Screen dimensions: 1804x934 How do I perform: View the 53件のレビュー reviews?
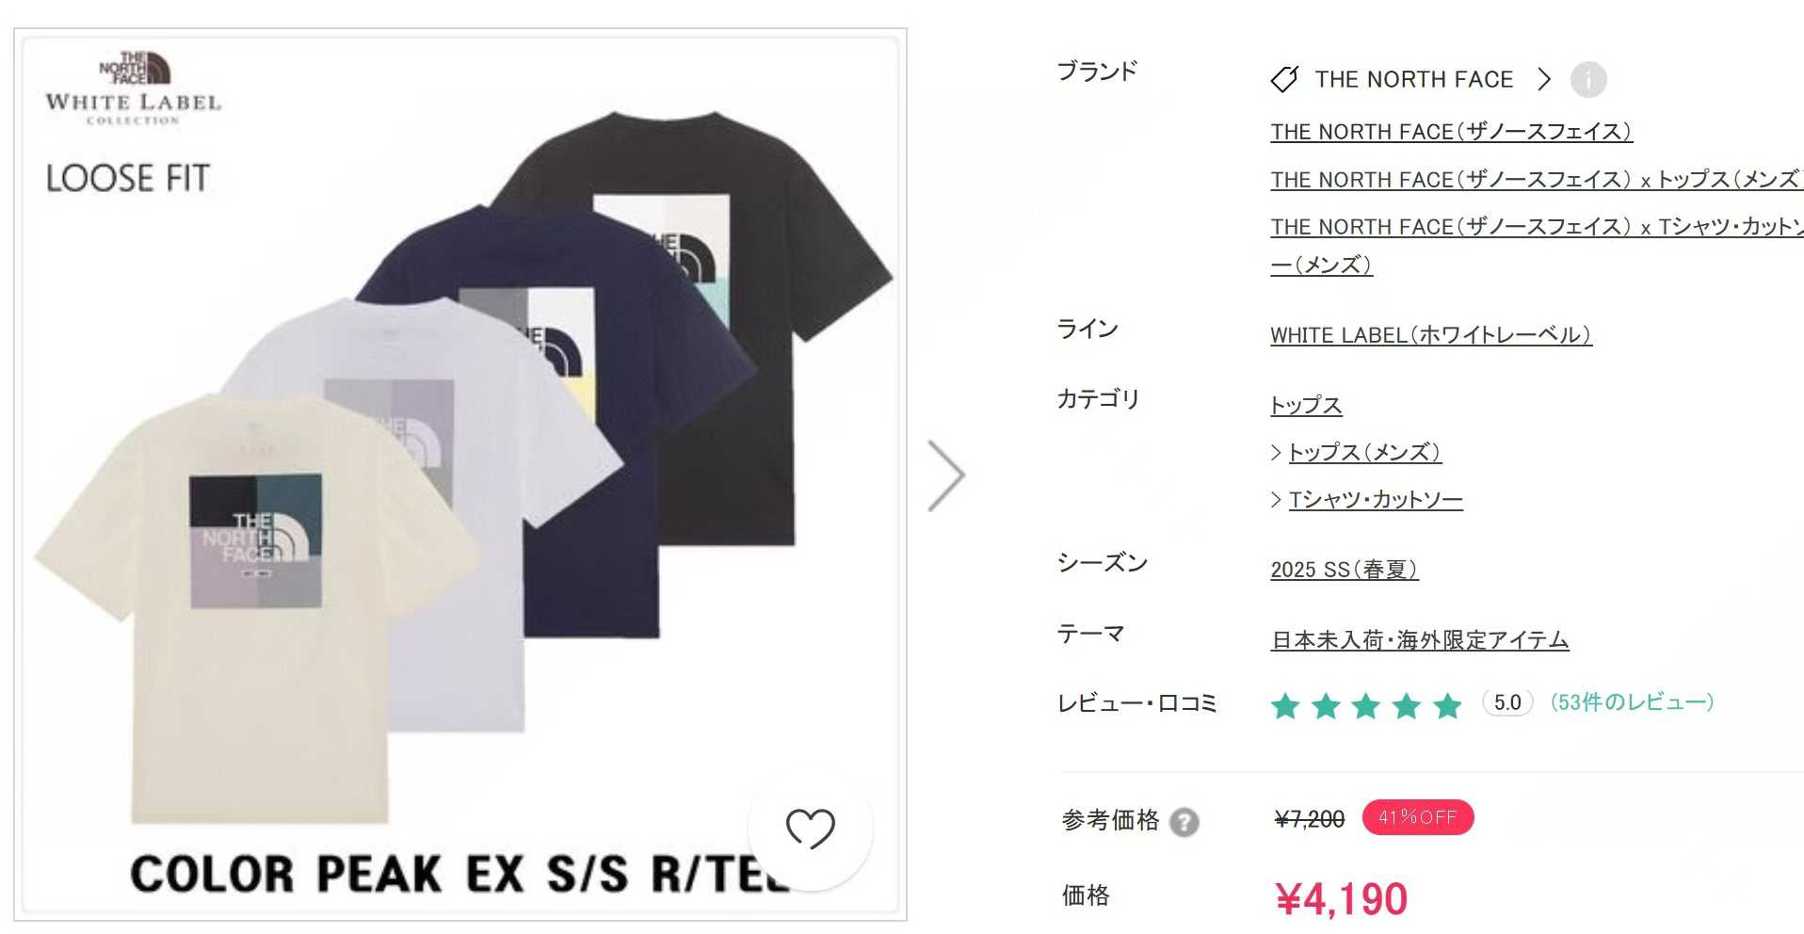[1632, 702]
